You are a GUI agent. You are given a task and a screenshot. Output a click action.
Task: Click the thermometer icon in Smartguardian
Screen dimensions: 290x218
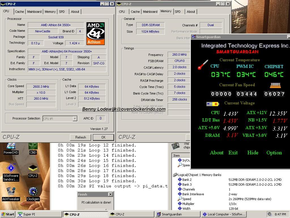203,65
